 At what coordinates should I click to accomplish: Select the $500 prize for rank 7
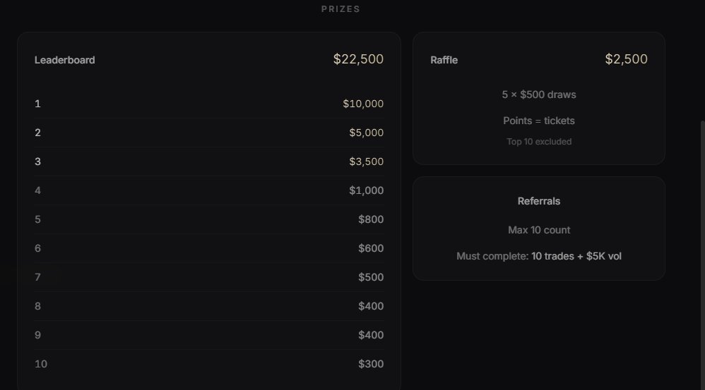point(370,277)
